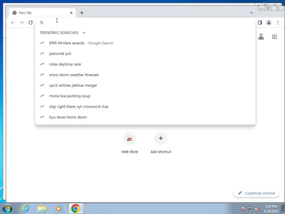
Task: Click the search magnifier icon in omnibox
Action: coord(42,23)
